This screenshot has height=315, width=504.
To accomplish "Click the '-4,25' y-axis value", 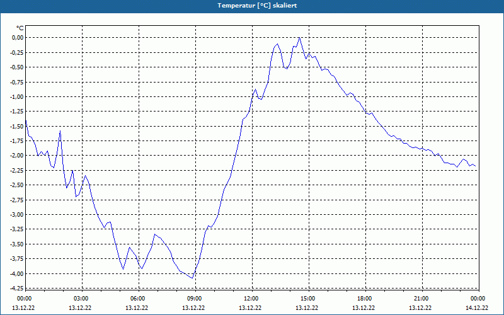I will click(17, 289).
